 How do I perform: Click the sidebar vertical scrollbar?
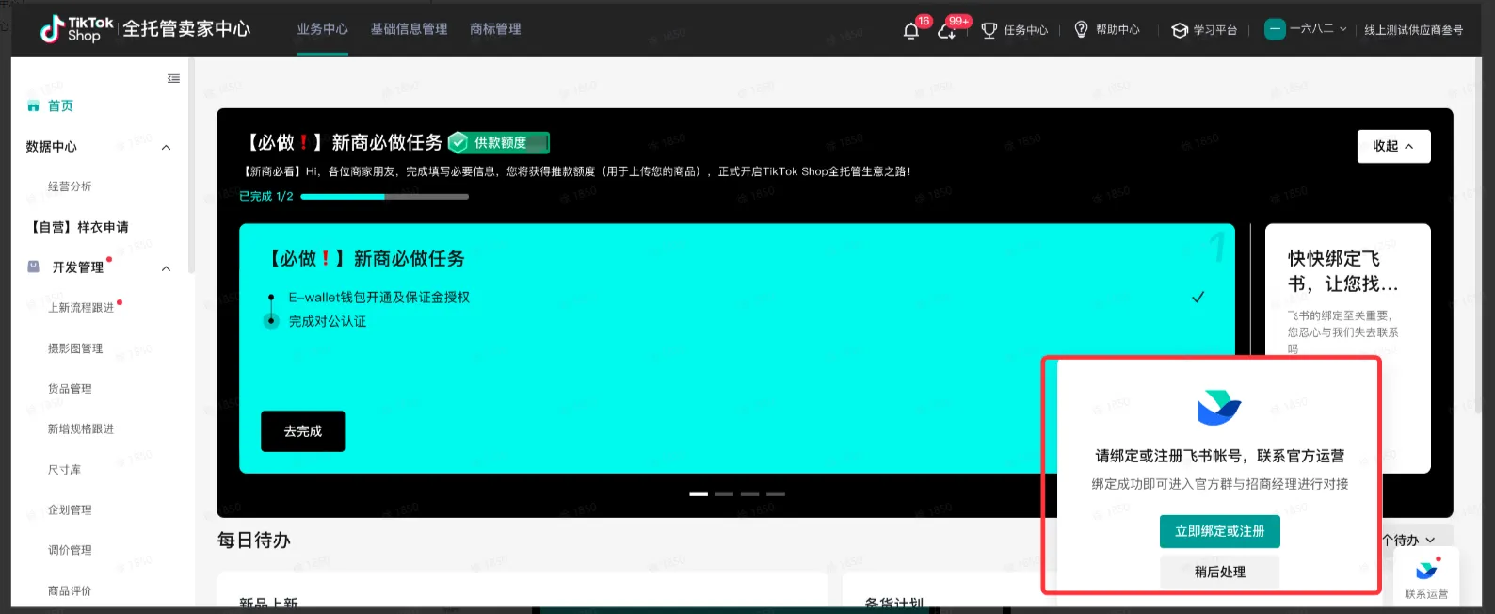tap(191, 165)
